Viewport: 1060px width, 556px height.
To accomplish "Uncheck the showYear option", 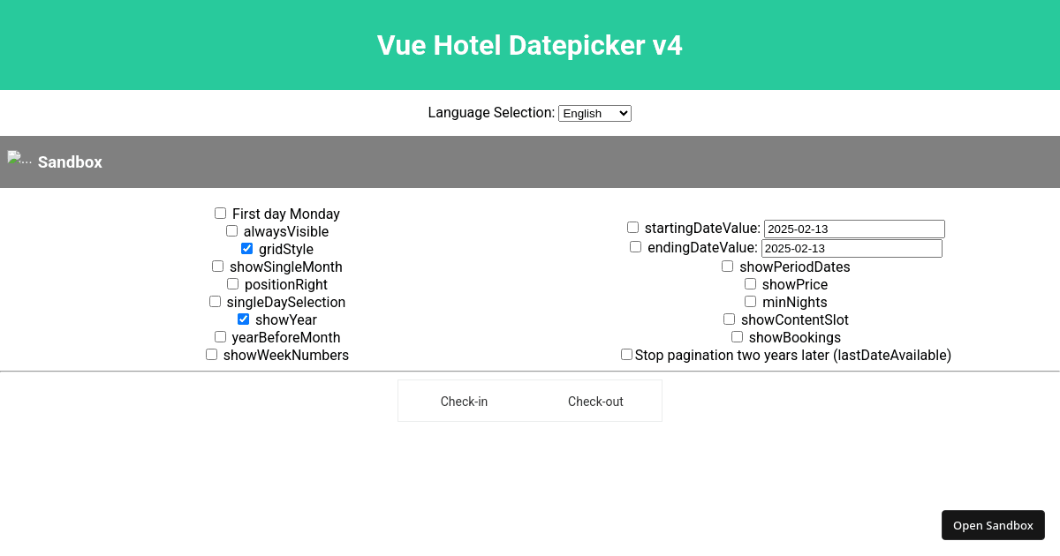I will click(x=243, y=319).
